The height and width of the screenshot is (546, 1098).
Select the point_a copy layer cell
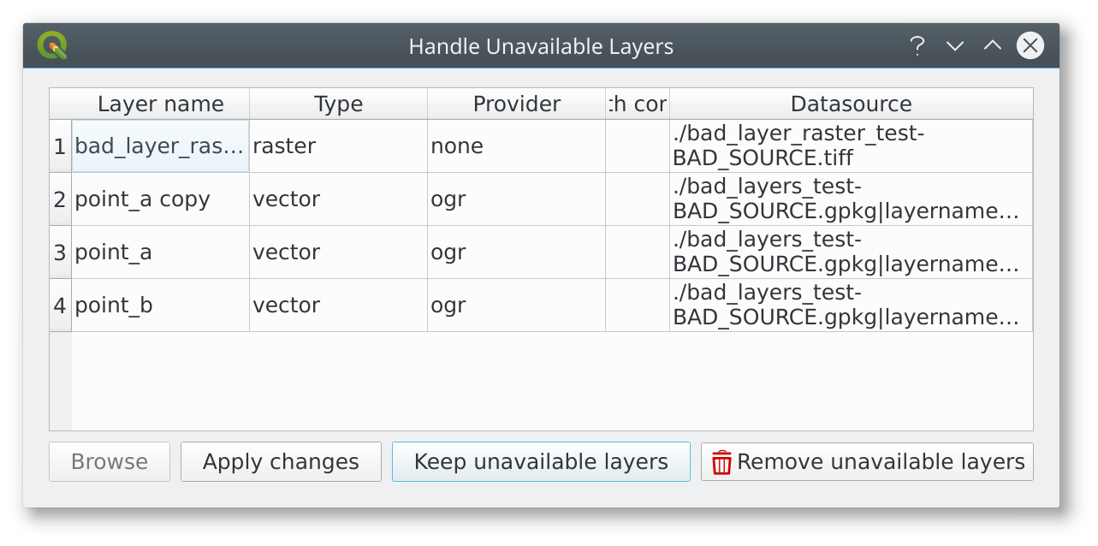point(160,199)
